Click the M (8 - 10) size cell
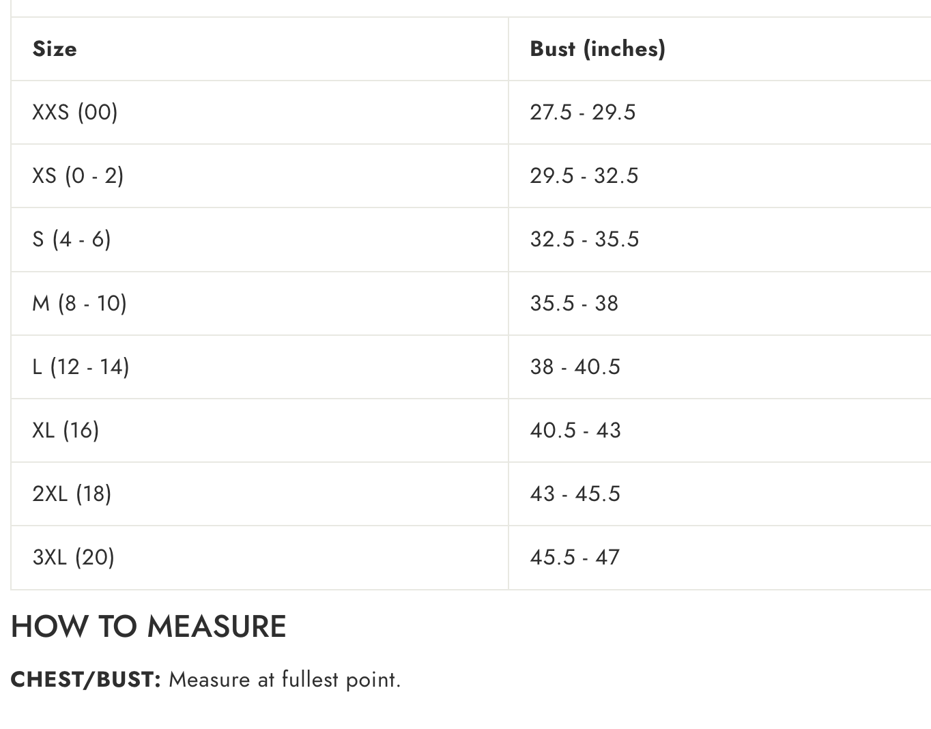 tap(79, 303)
